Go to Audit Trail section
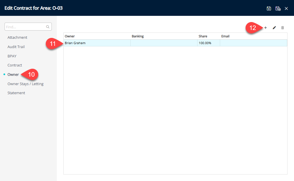 (x=16, y=47)
